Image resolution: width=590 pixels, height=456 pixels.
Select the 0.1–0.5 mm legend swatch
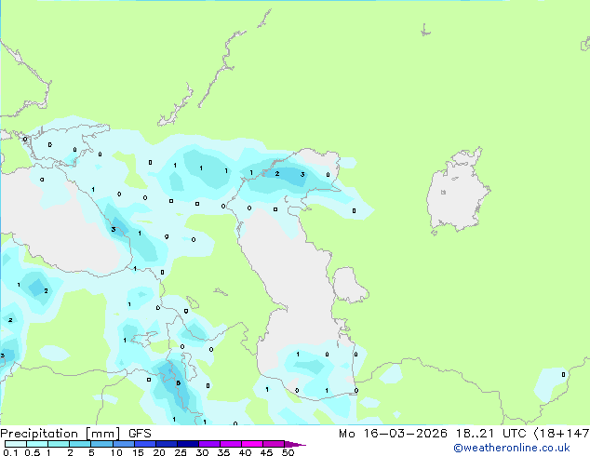click(16, 444)
